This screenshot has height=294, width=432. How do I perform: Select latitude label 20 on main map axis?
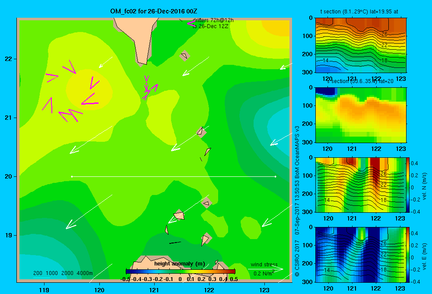(9, 176)
